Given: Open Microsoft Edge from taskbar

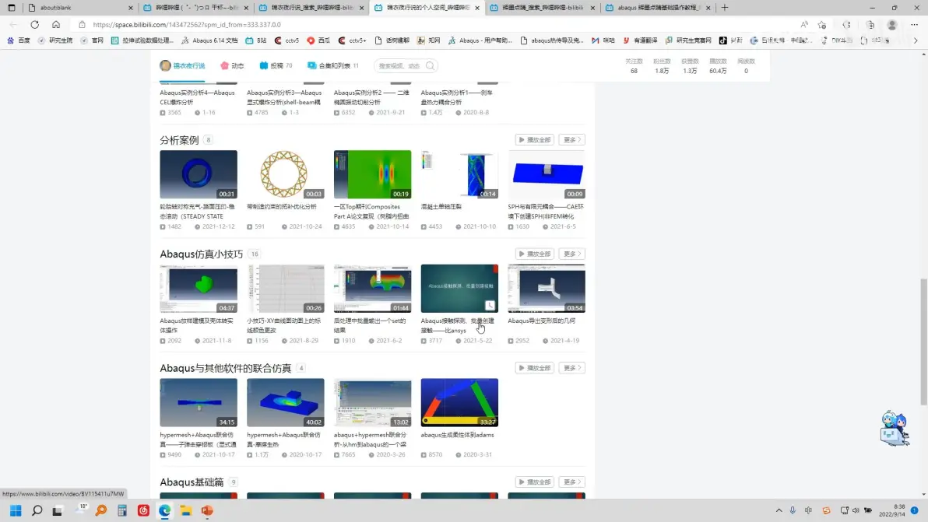Looking at the screenshot, I should [164, 510].
